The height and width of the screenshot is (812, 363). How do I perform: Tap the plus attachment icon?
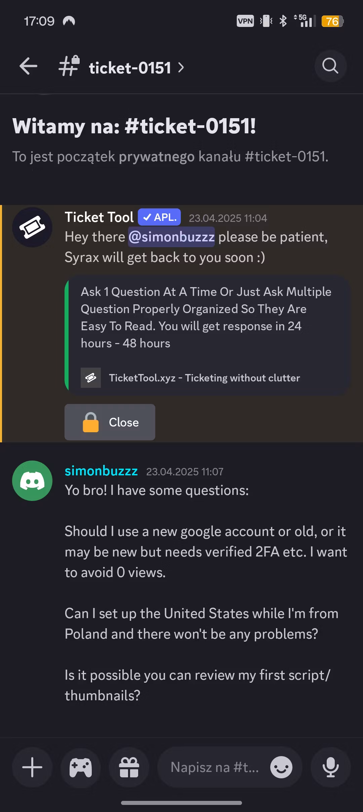[32, 767]
